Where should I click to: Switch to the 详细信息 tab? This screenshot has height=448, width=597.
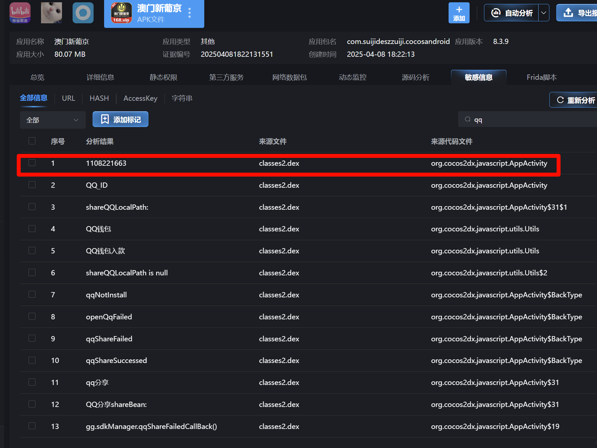[x=100, y=77]
